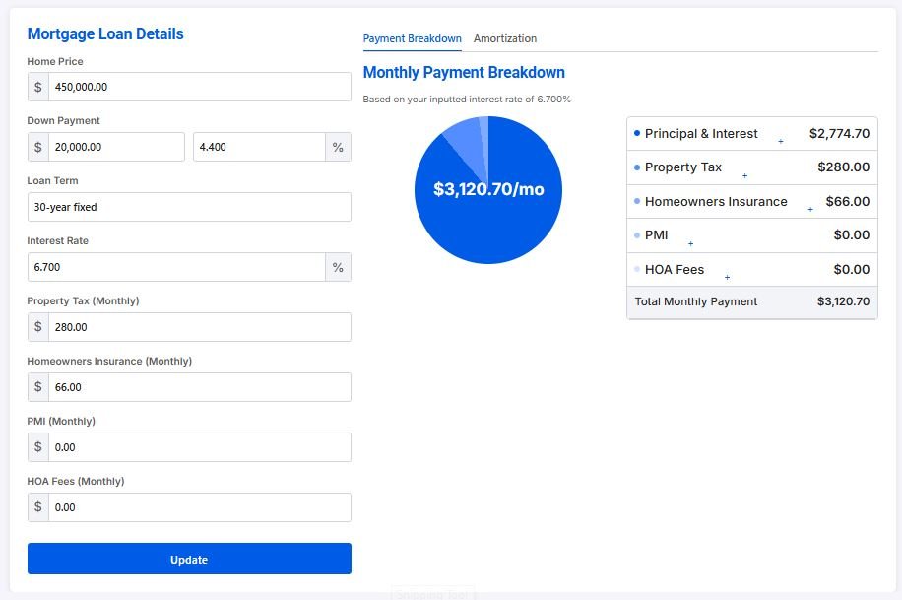Select the Payment Breakdown tab
902x600 pixels.
(412, 38)
